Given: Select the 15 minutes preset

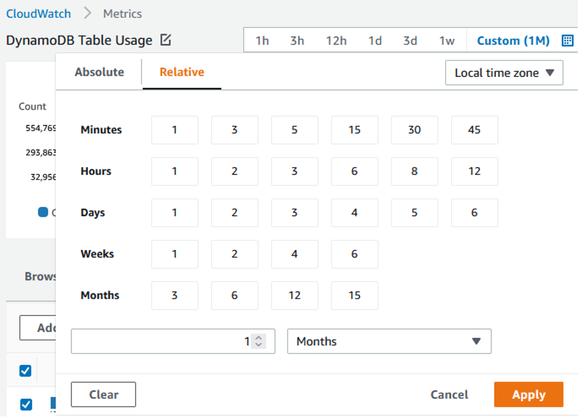Looking at the screenshot, I should click(x=354, y=130).
